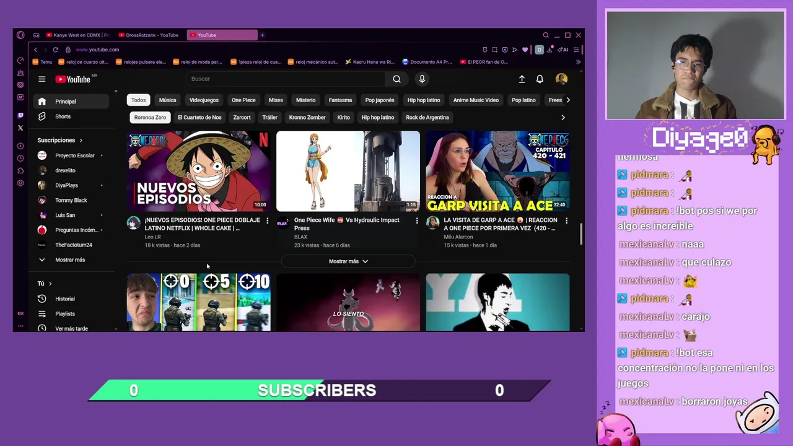Viewport: 793px width, 446px height.
Task: Open the Kaoru Hana wa Ri bookmark
Action: [370, 62]
